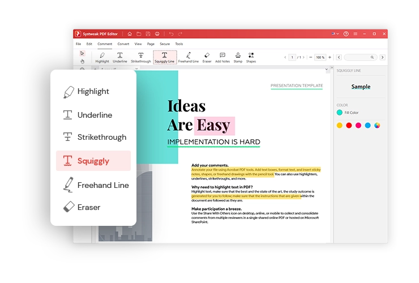This screenshot has height=283, width=419.
Task: Select the Eraser tool in toolbar
Action: 207,58
